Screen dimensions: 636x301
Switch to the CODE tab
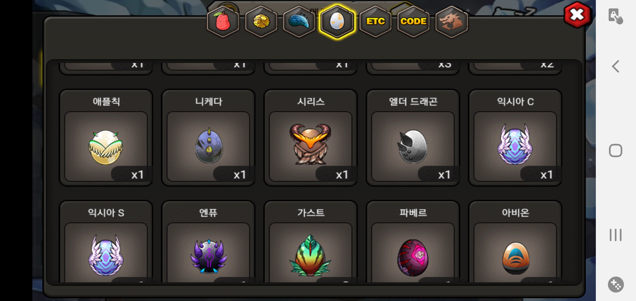(x=413, y=21)
